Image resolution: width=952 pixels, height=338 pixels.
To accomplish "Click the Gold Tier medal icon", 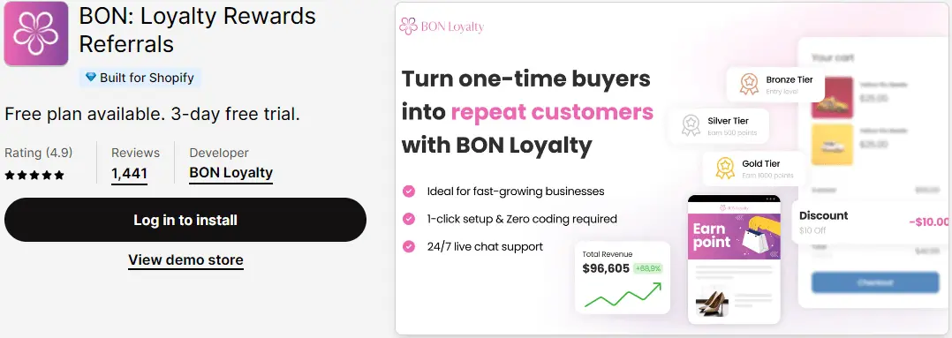I will (x=725, y=168).
